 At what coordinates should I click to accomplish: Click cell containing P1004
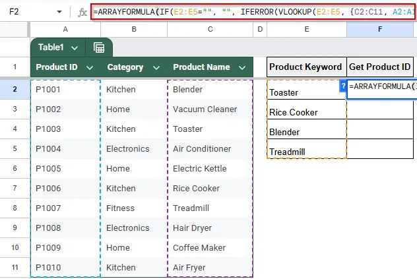[x=65, y=148]
